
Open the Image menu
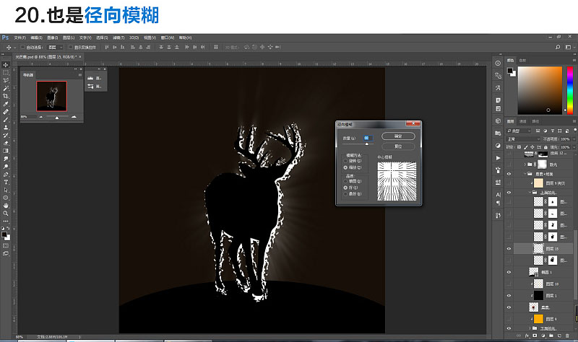pyautogui.click(x=52, y=38)
